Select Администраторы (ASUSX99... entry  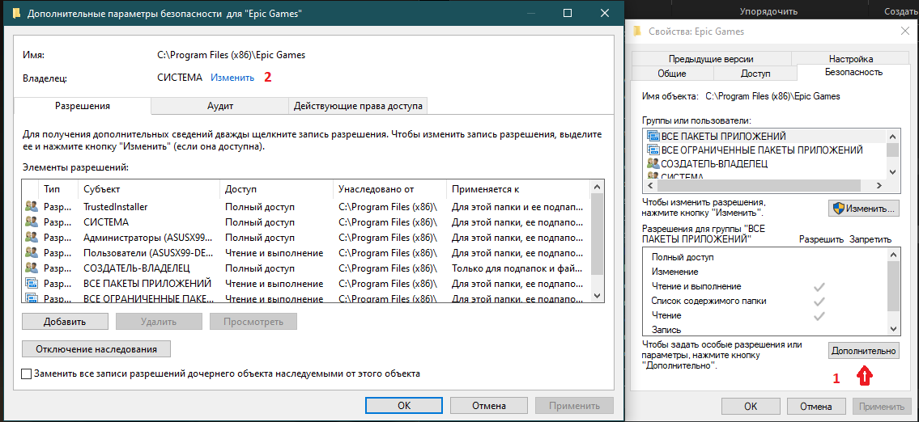(148, 237)
